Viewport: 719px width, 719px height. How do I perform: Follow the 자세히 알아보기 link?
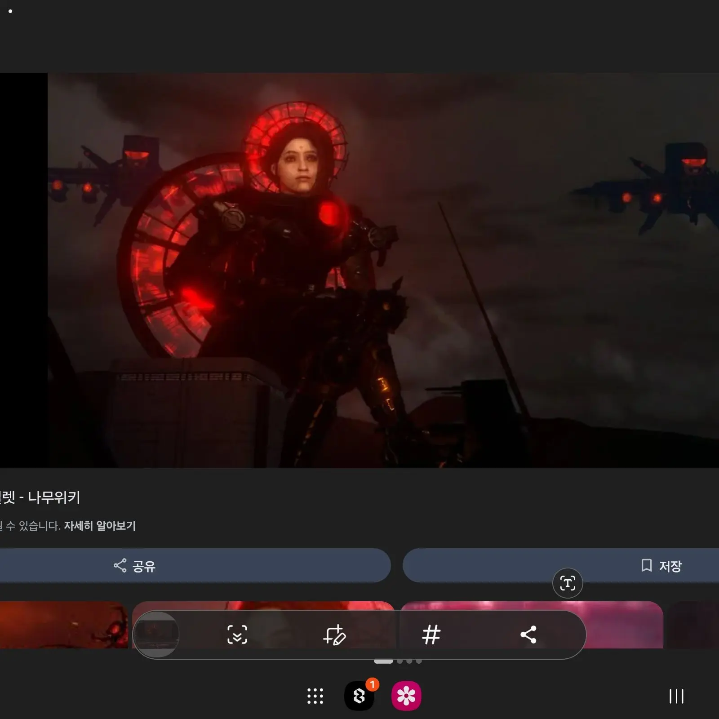coord(100,525)
